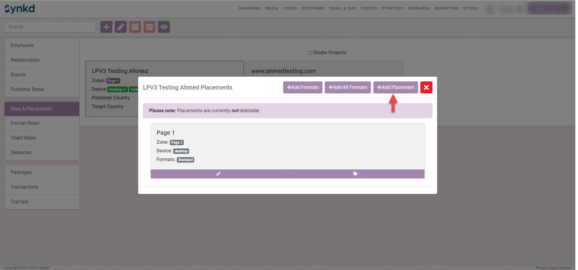Open the Campaign menu
The height and width of the screenshot is (270, 578).
coord(249,8)
